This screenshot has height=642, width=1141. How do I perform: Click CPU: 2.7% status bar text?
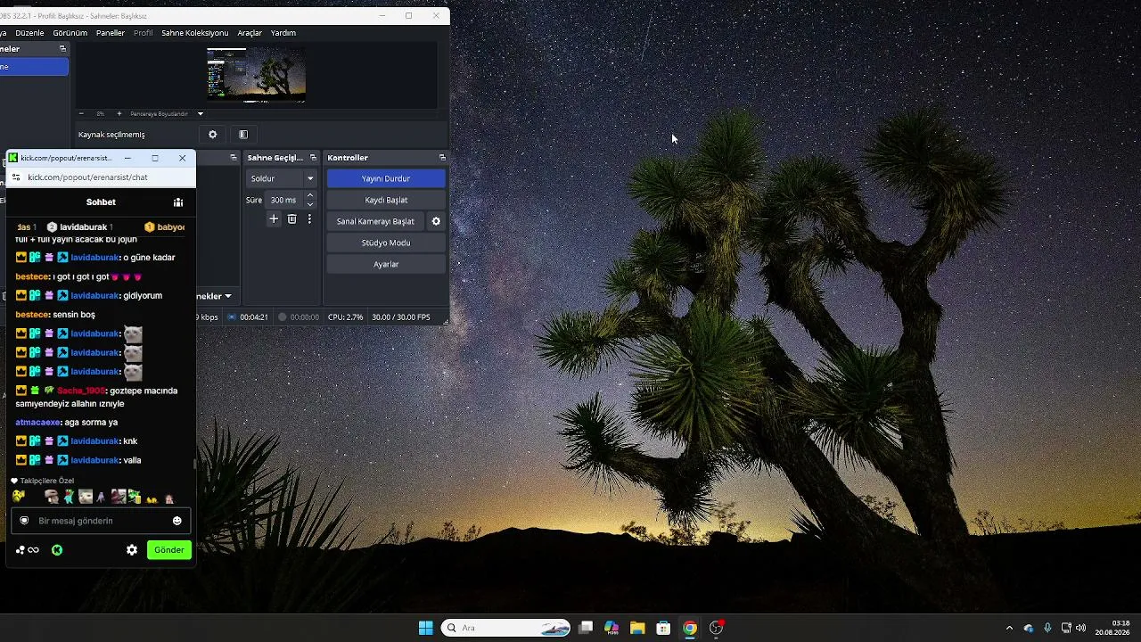(345, 317)
